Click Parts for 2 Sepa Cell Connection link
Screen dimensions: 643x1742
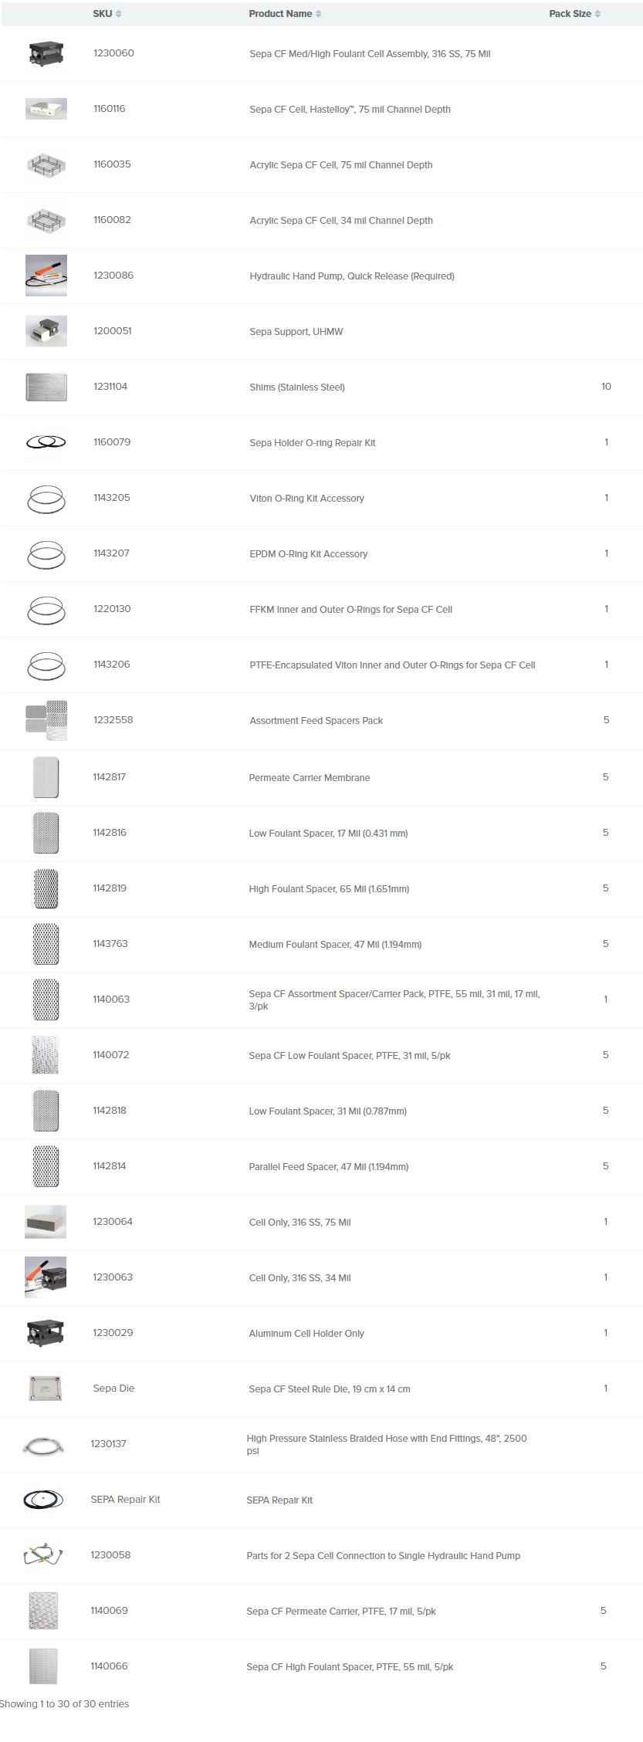pos(383,1556)
